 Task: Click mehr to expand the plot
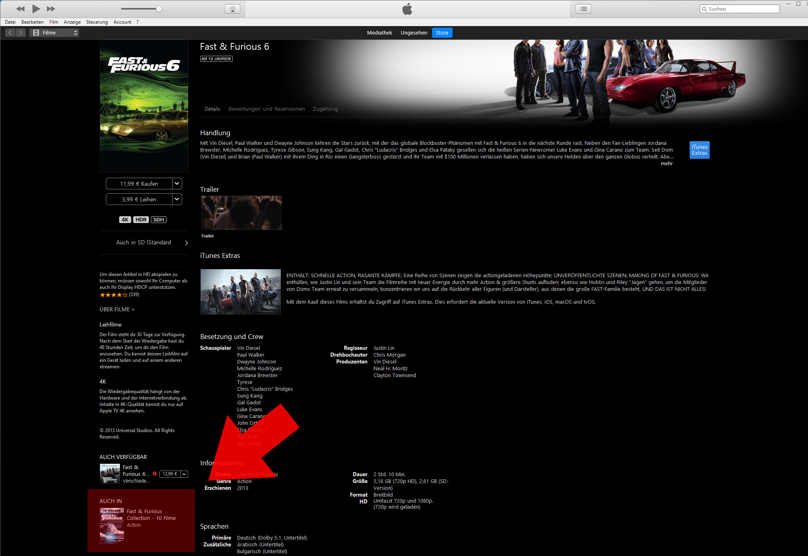(666, 164)
